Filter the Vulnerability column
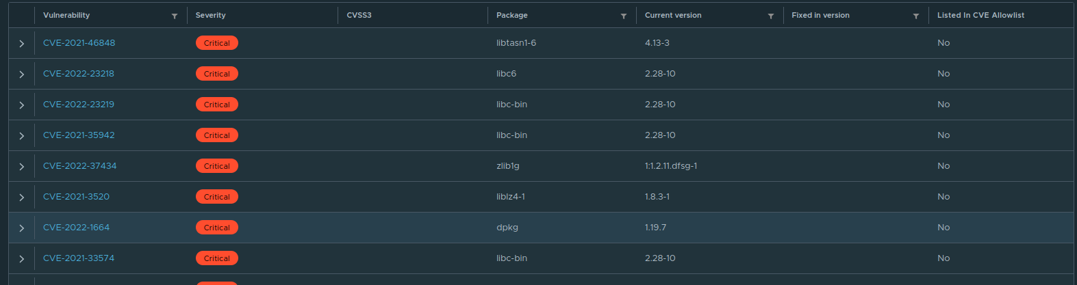Screen dimensions: 1077x285 pos(175,16)
